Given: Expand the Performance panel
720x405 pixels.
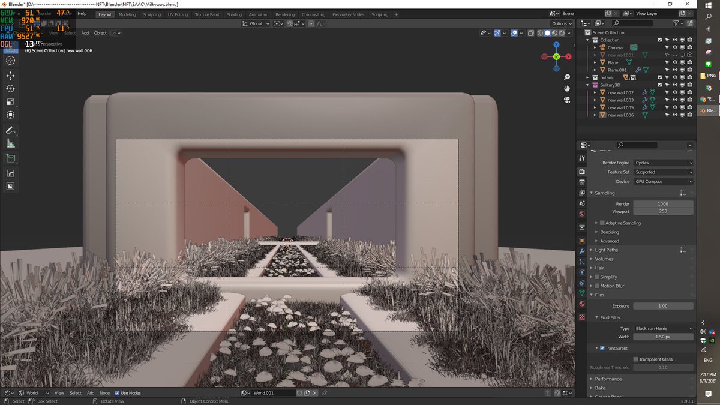Looking at the screenshot, I should pos(608,379).
